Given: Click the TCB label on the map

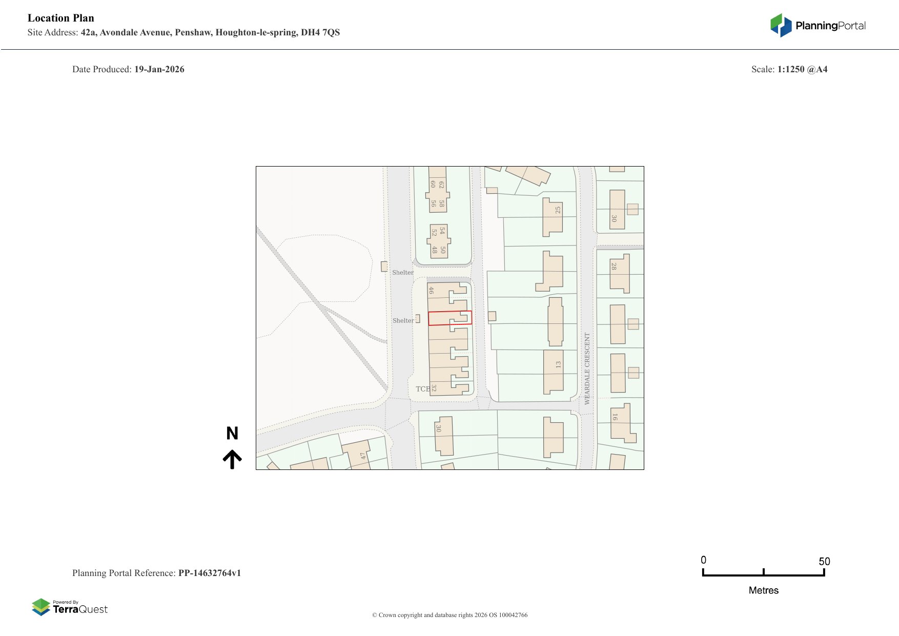Looking at the screenshot, I should (422, 389).
